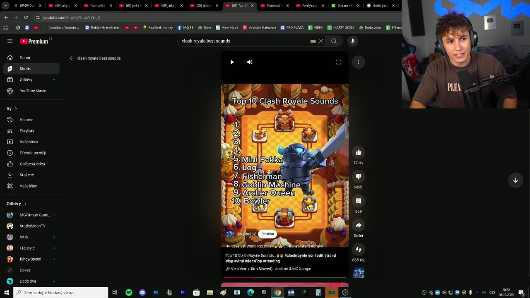Mute the short's volume speaker icon

(250, 62)
